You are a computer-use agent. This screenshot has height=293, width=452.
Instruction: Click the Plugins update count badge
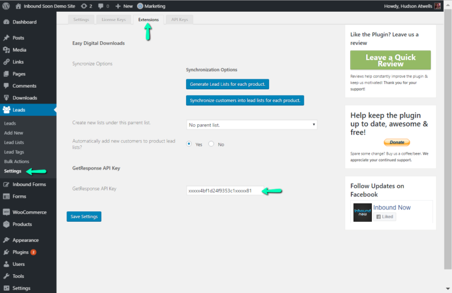tap(34, 252)
